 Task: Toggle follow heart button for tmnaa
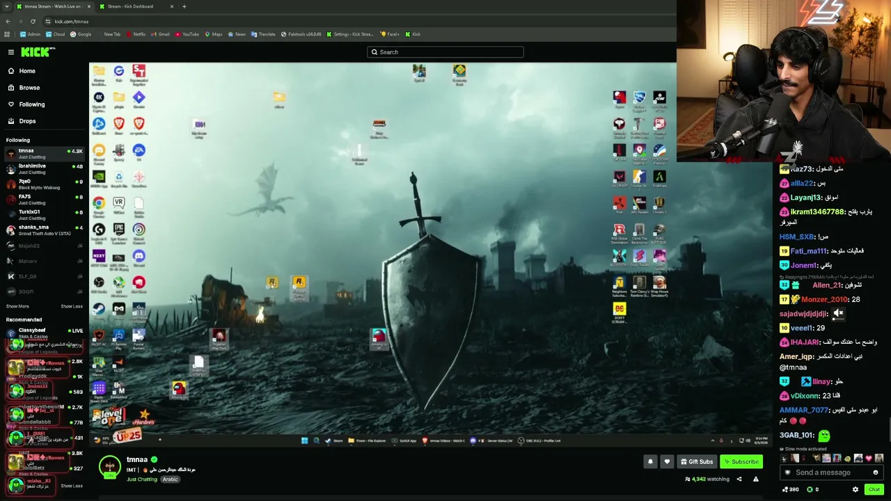667,461
